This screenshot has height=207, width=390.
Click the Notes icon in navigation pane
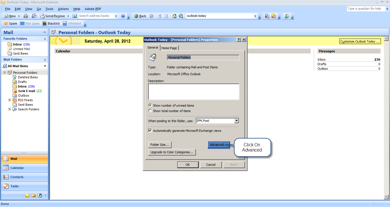27,195
